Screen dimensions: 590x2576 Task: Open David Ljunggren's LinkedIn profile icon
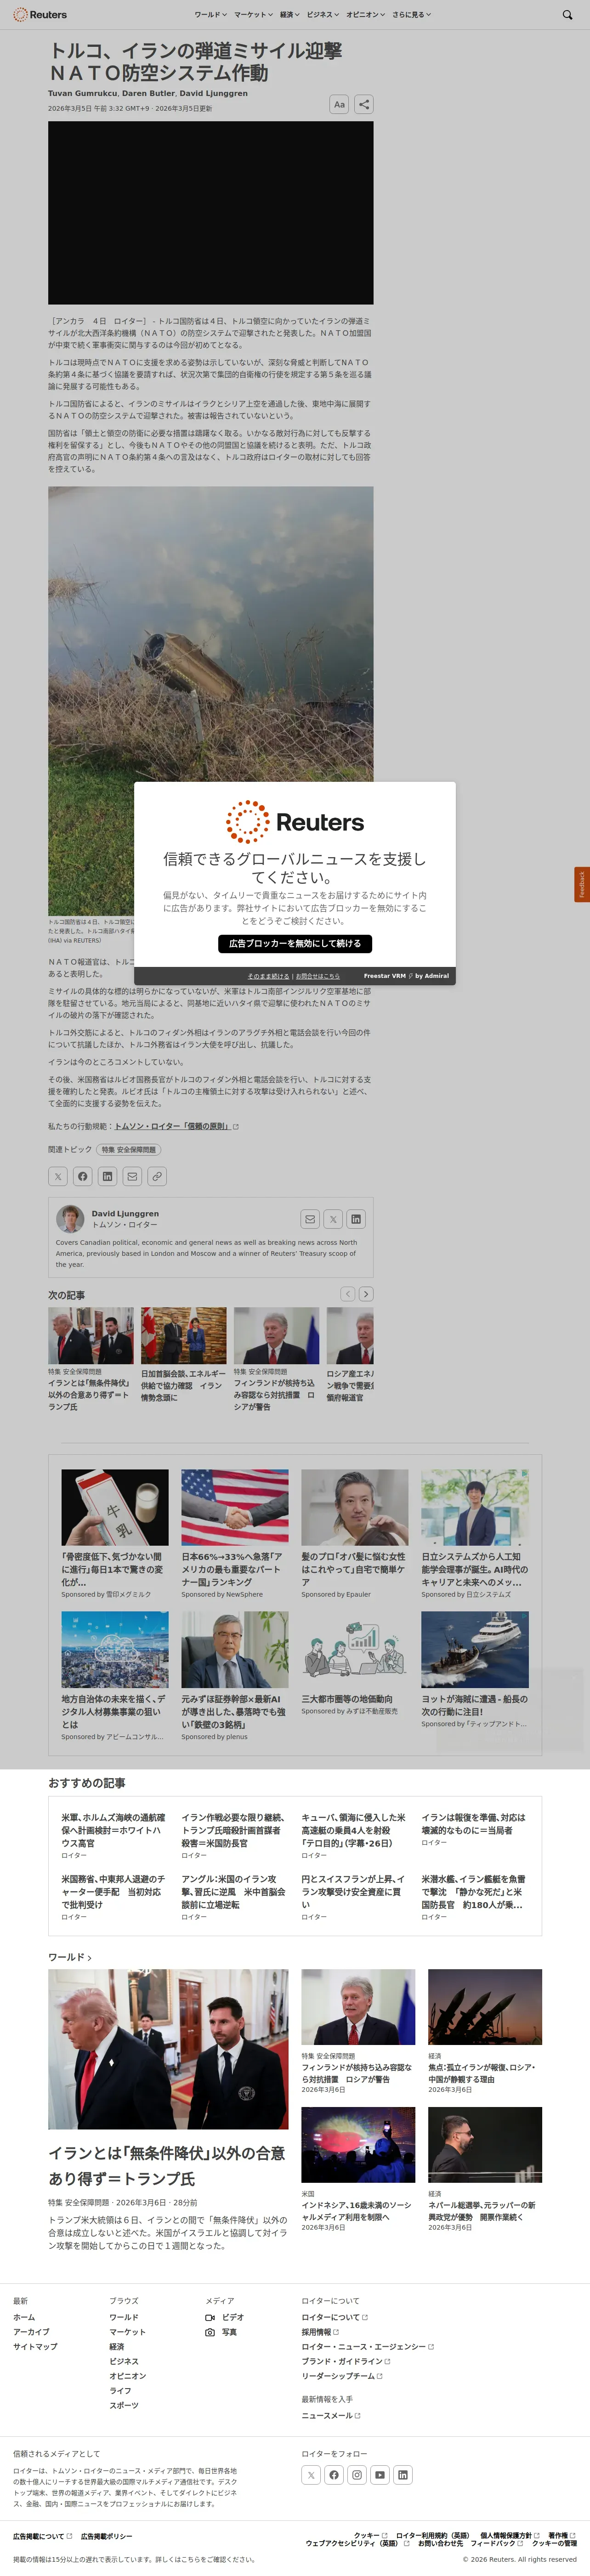[x=356, y=1219]
